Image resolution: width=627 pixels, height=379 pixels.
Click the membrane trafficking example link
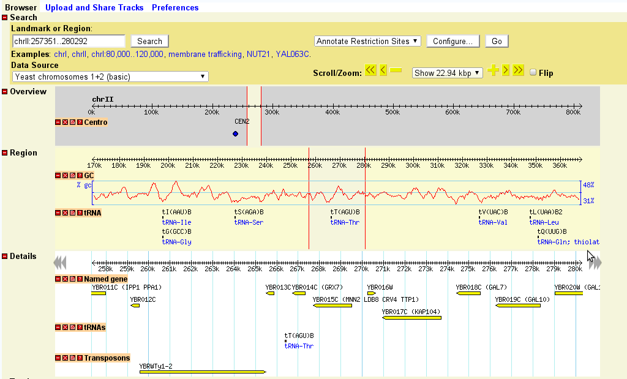click(205, 54)
